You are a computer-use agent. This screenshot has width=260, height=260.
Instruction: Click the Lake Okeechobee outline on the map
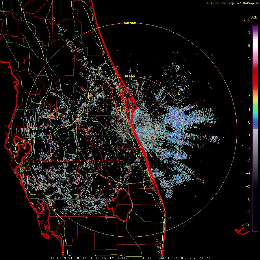[x=120, y=205]
